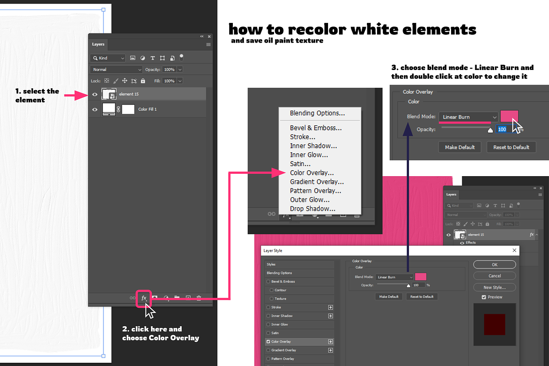Screen dimensions: 549x366
Task: Click link icon between Color Fill 1 thumbnails
Action: click(x=118, y=109)
